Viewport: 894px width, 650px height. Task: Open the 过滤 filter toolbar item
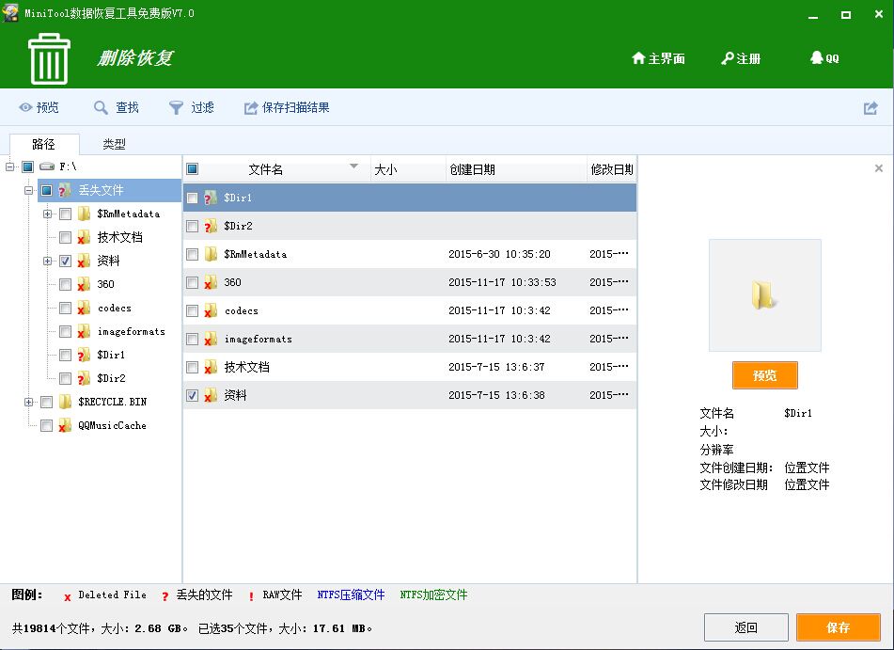point(192,107)
